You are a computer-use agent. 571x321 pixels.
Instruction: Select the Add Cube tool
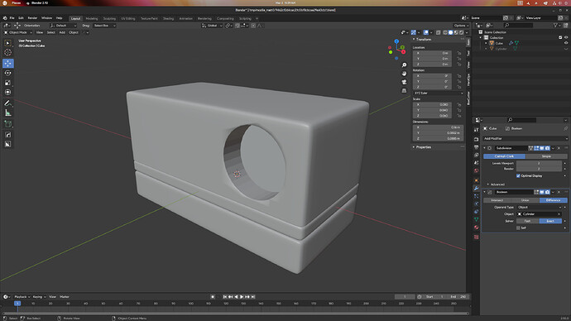click(7, 124)
